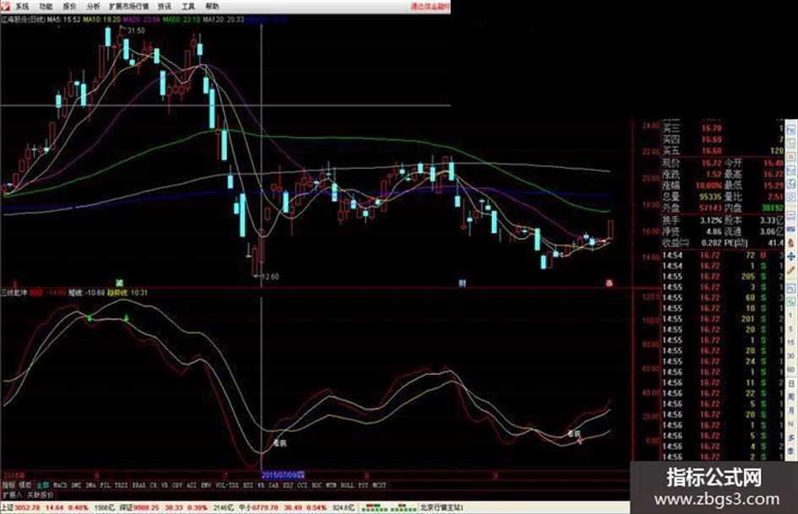Switch indicator to DMA
Screen dimensions: 798x514
pos(90,485)
